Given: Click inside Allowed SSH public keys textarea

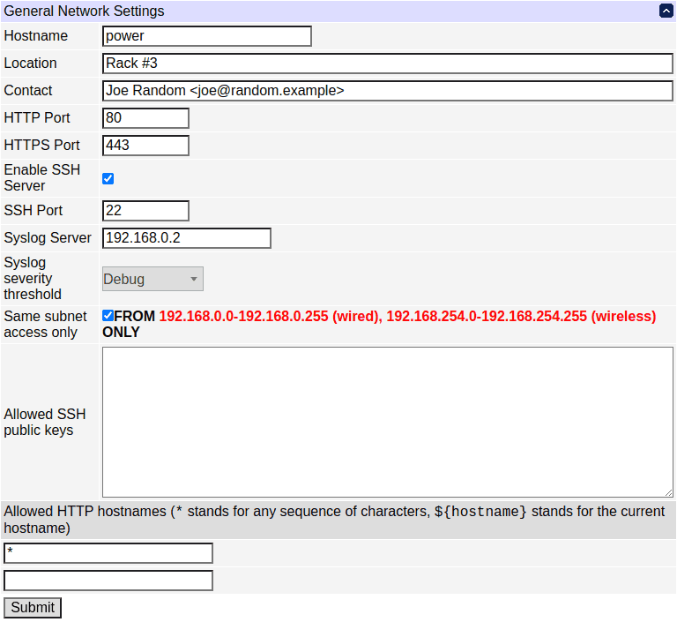Looking at the screenshot, I should tap(388, 422).
